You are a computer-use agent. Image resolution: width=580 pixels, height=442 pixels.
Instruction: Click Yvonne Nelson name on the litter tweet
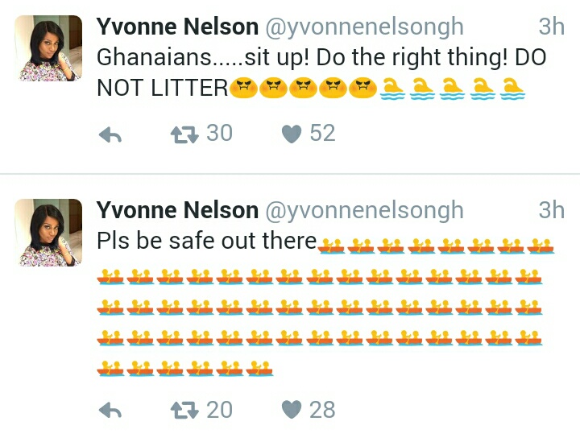[177, 27]
